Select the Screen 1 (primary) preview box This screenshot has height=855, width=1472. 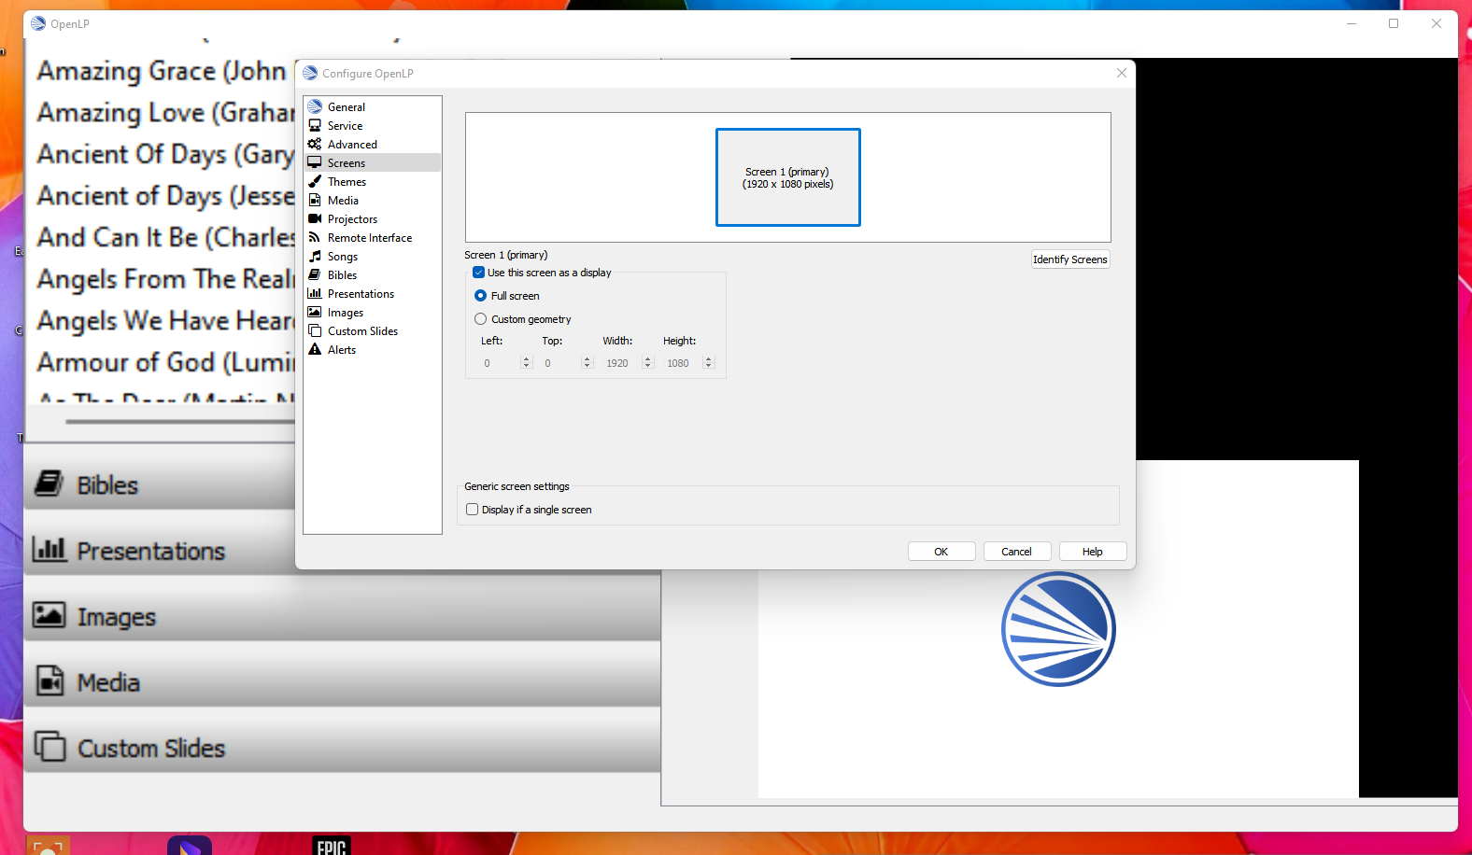(788, 177)
